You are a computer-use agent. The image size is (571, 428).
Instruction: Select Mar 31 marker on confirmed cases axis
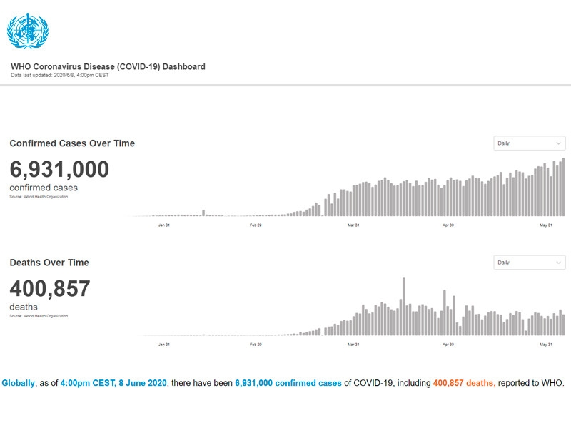coord(353,225)
